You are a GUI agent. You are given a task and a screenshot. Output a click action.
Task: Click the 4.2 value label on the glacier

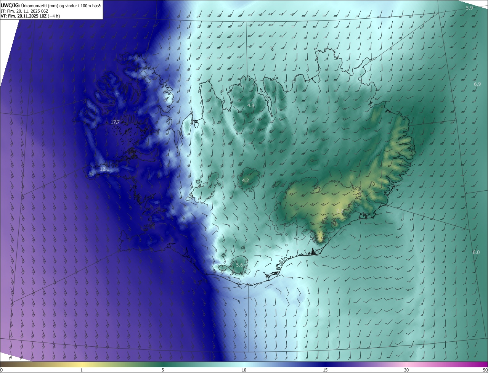pos(246,181)
